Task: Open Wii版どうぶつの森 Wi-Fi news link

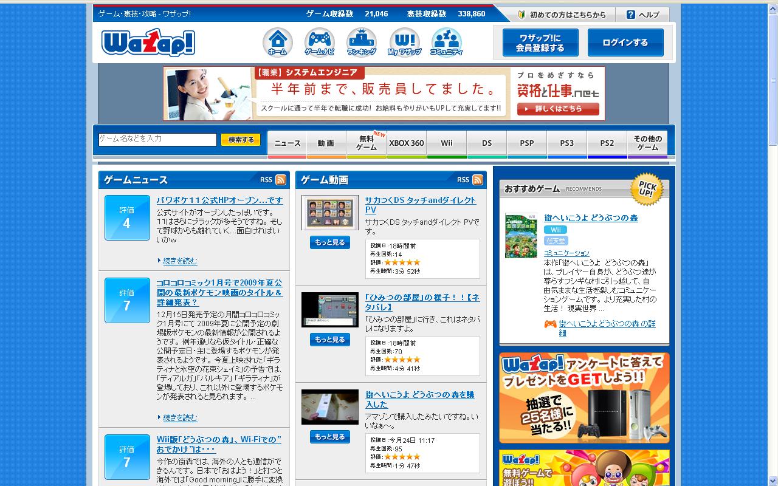Action: point(219,444)
